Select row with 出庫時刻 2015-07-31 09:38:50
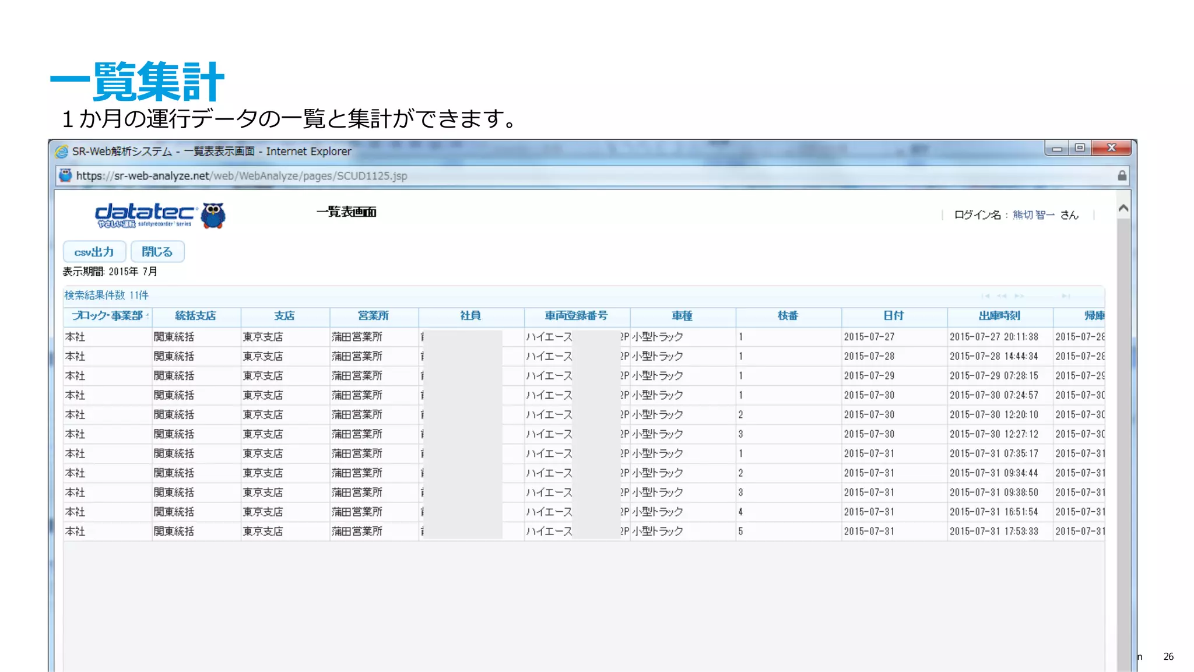Image resolution: width=1194 pixels, height=672 pixels. (584, 492)
